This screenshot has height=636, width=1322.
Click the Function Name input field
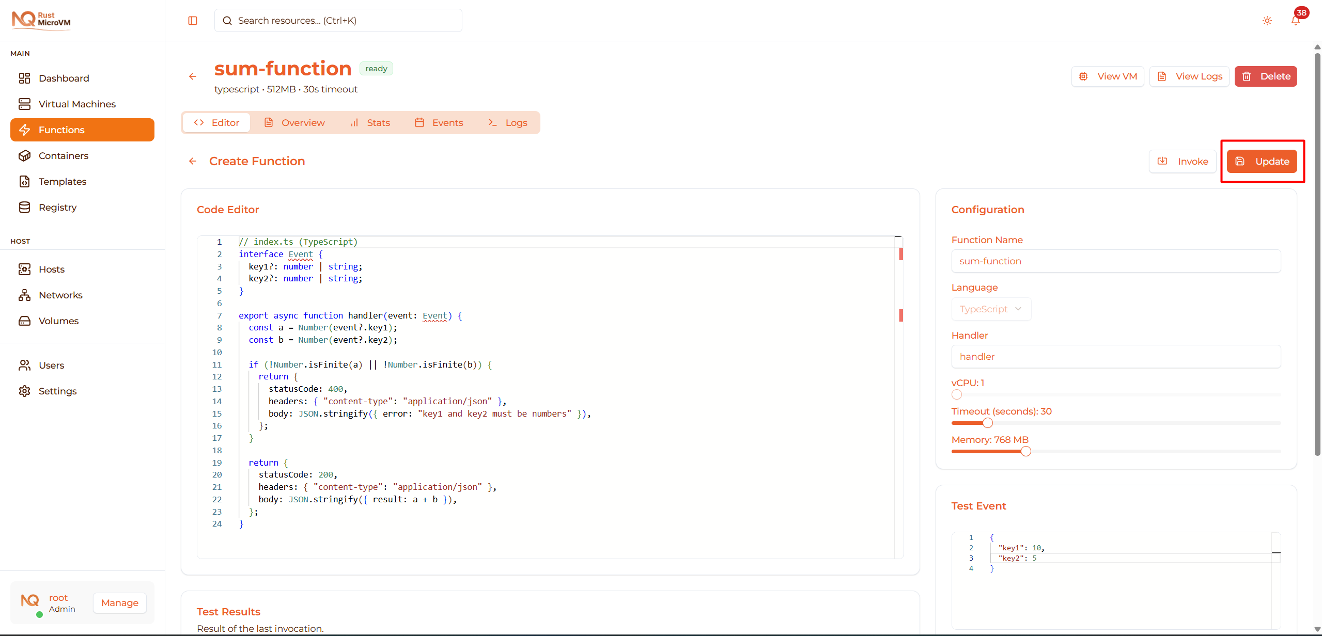(1115, 261)
